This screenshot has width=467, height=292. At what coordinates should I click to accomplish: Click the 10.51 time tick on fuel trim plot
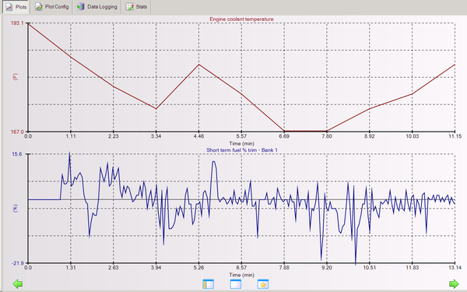pyautogui.click(x=369, y=268)
